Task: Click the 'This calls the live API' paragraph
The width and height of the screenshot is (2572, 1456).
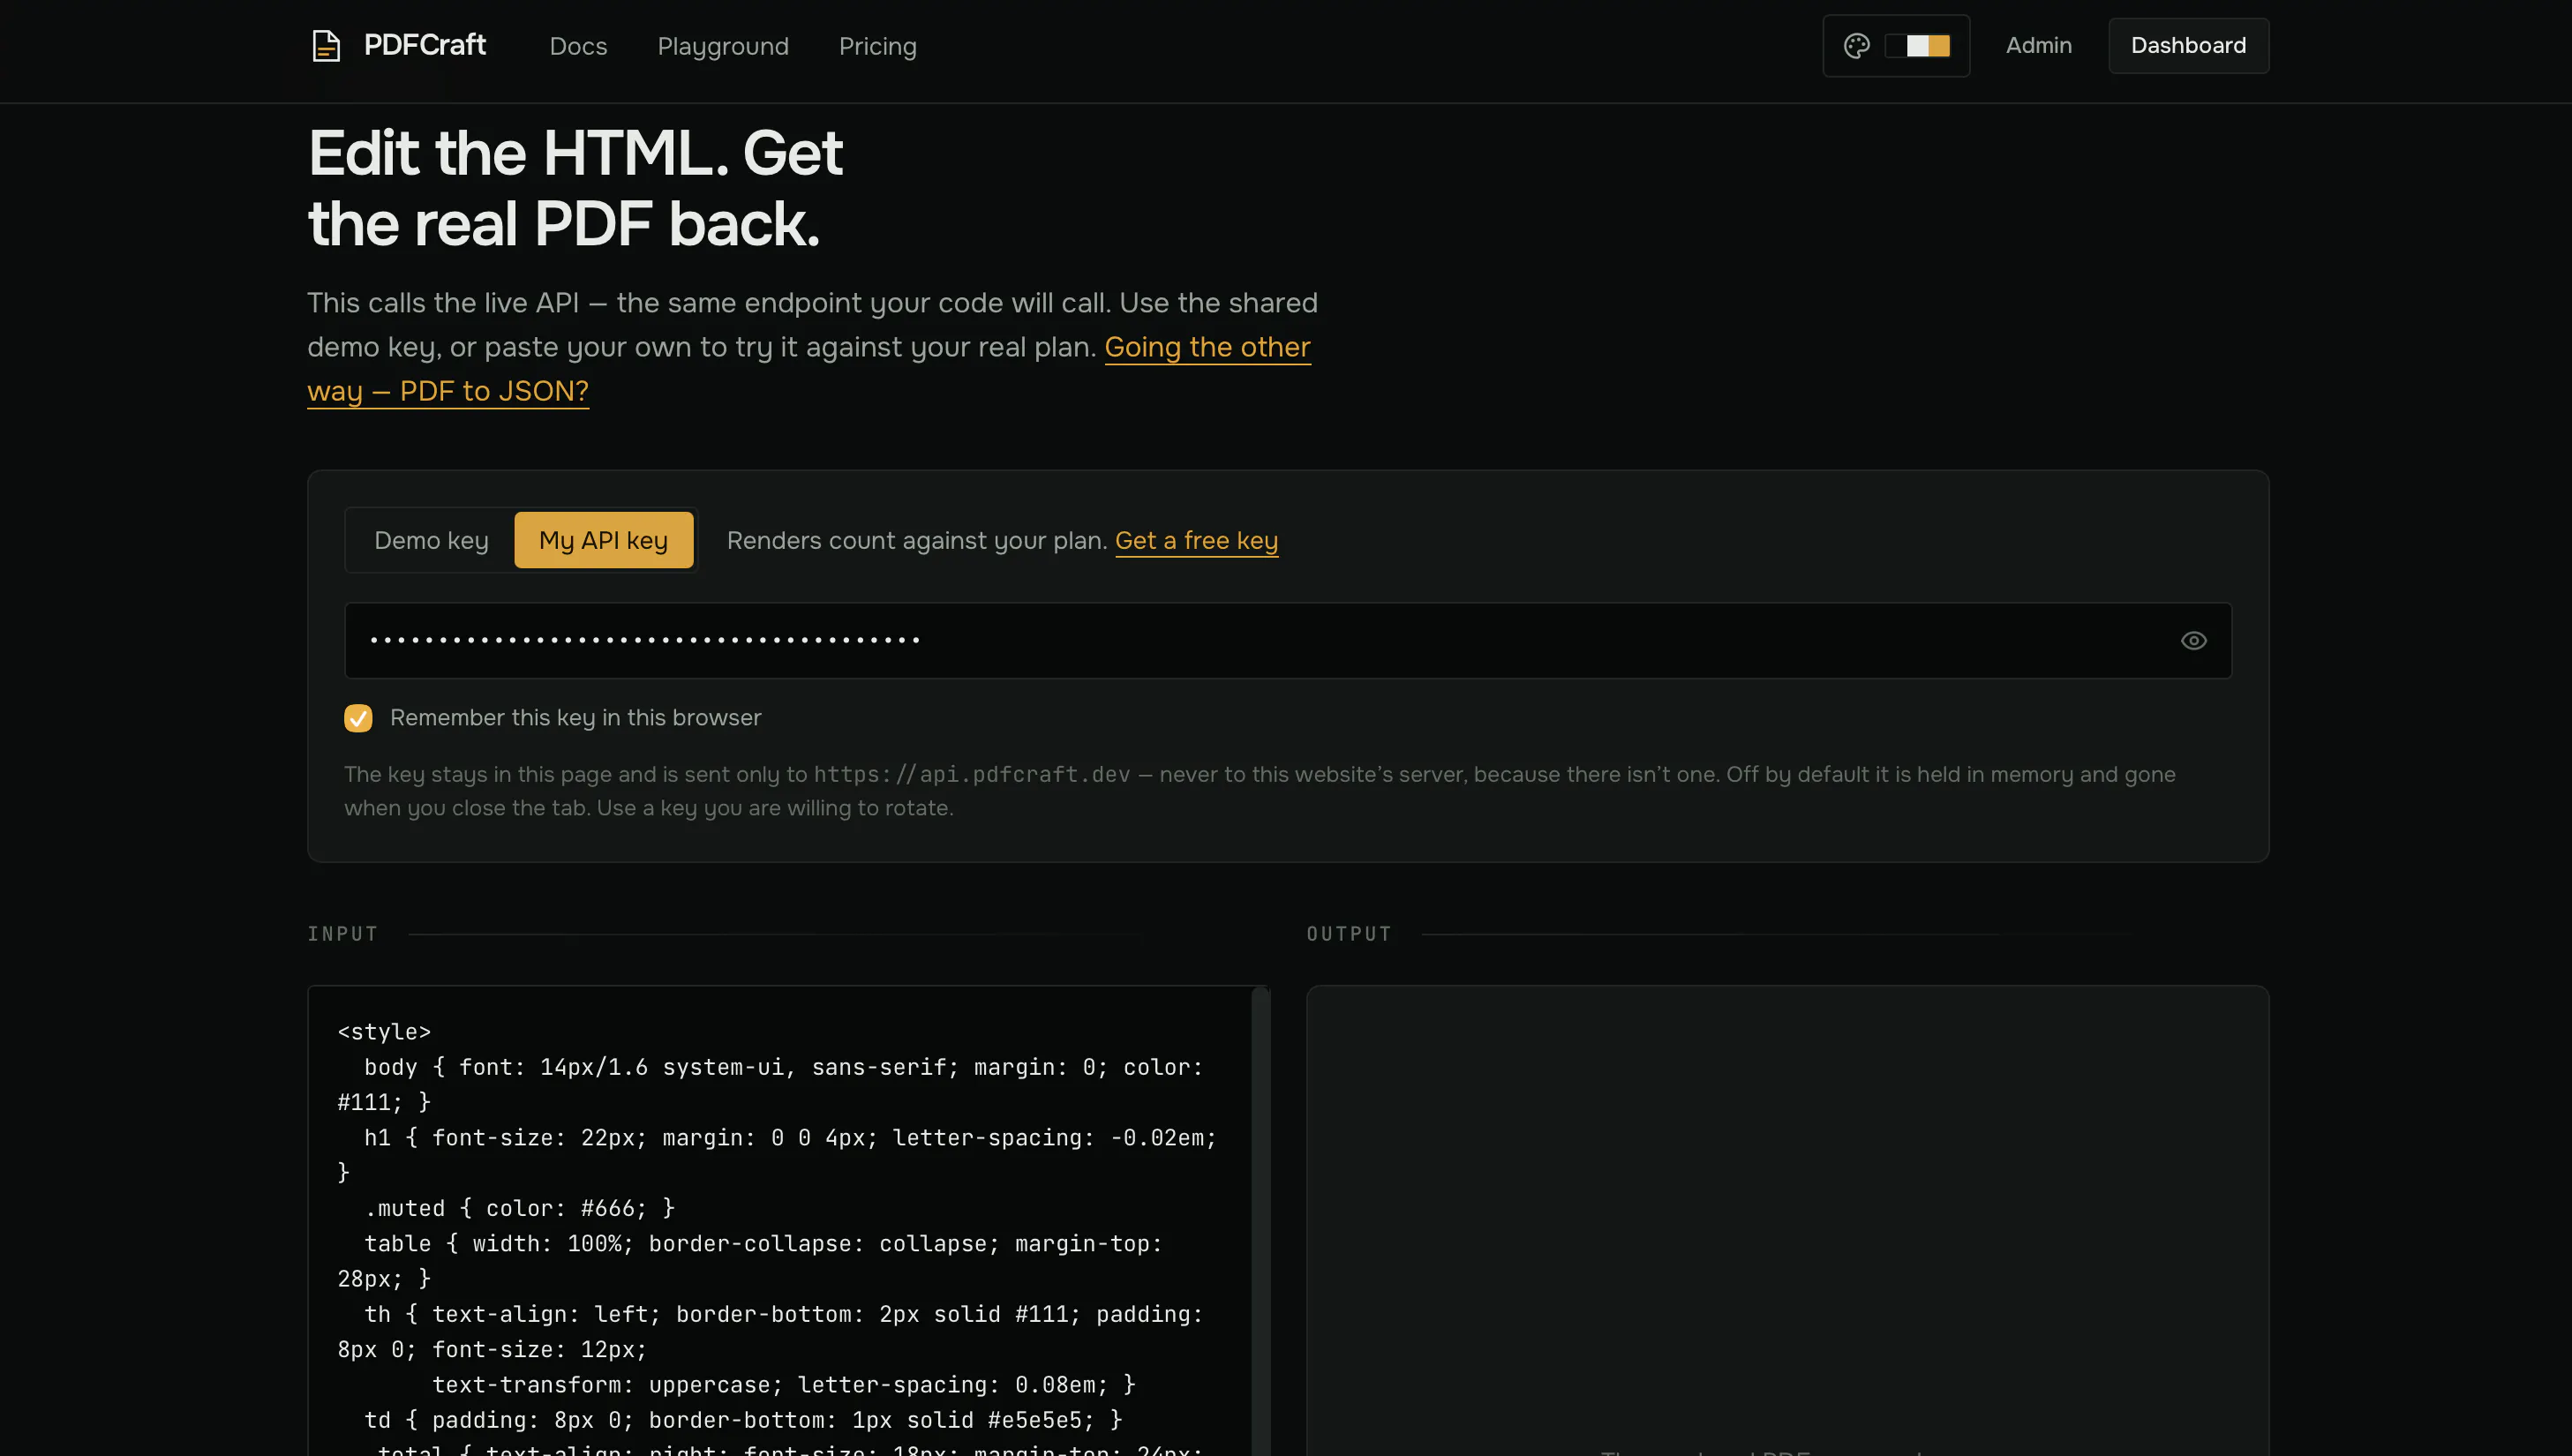Action: click(812, 347)
